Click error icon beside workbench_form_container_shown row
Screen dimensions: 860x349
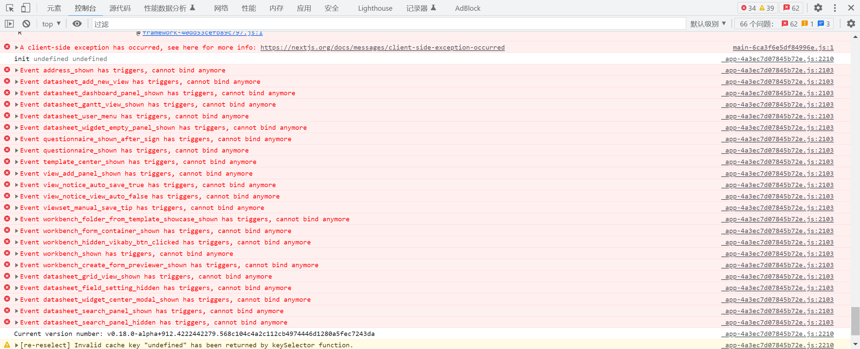pos(7,230)
